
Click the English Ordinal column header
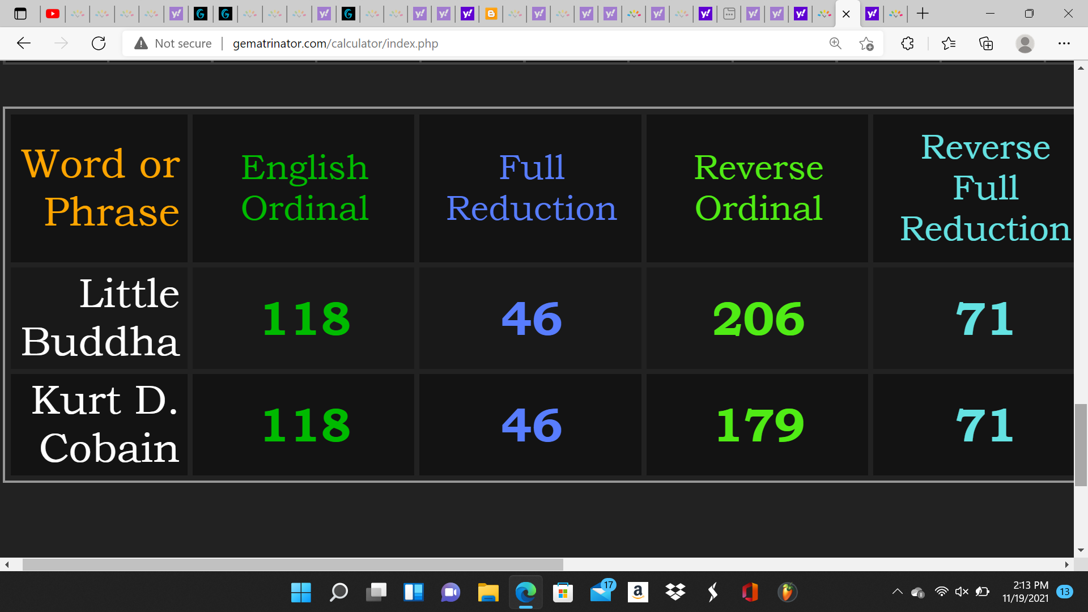304,188
